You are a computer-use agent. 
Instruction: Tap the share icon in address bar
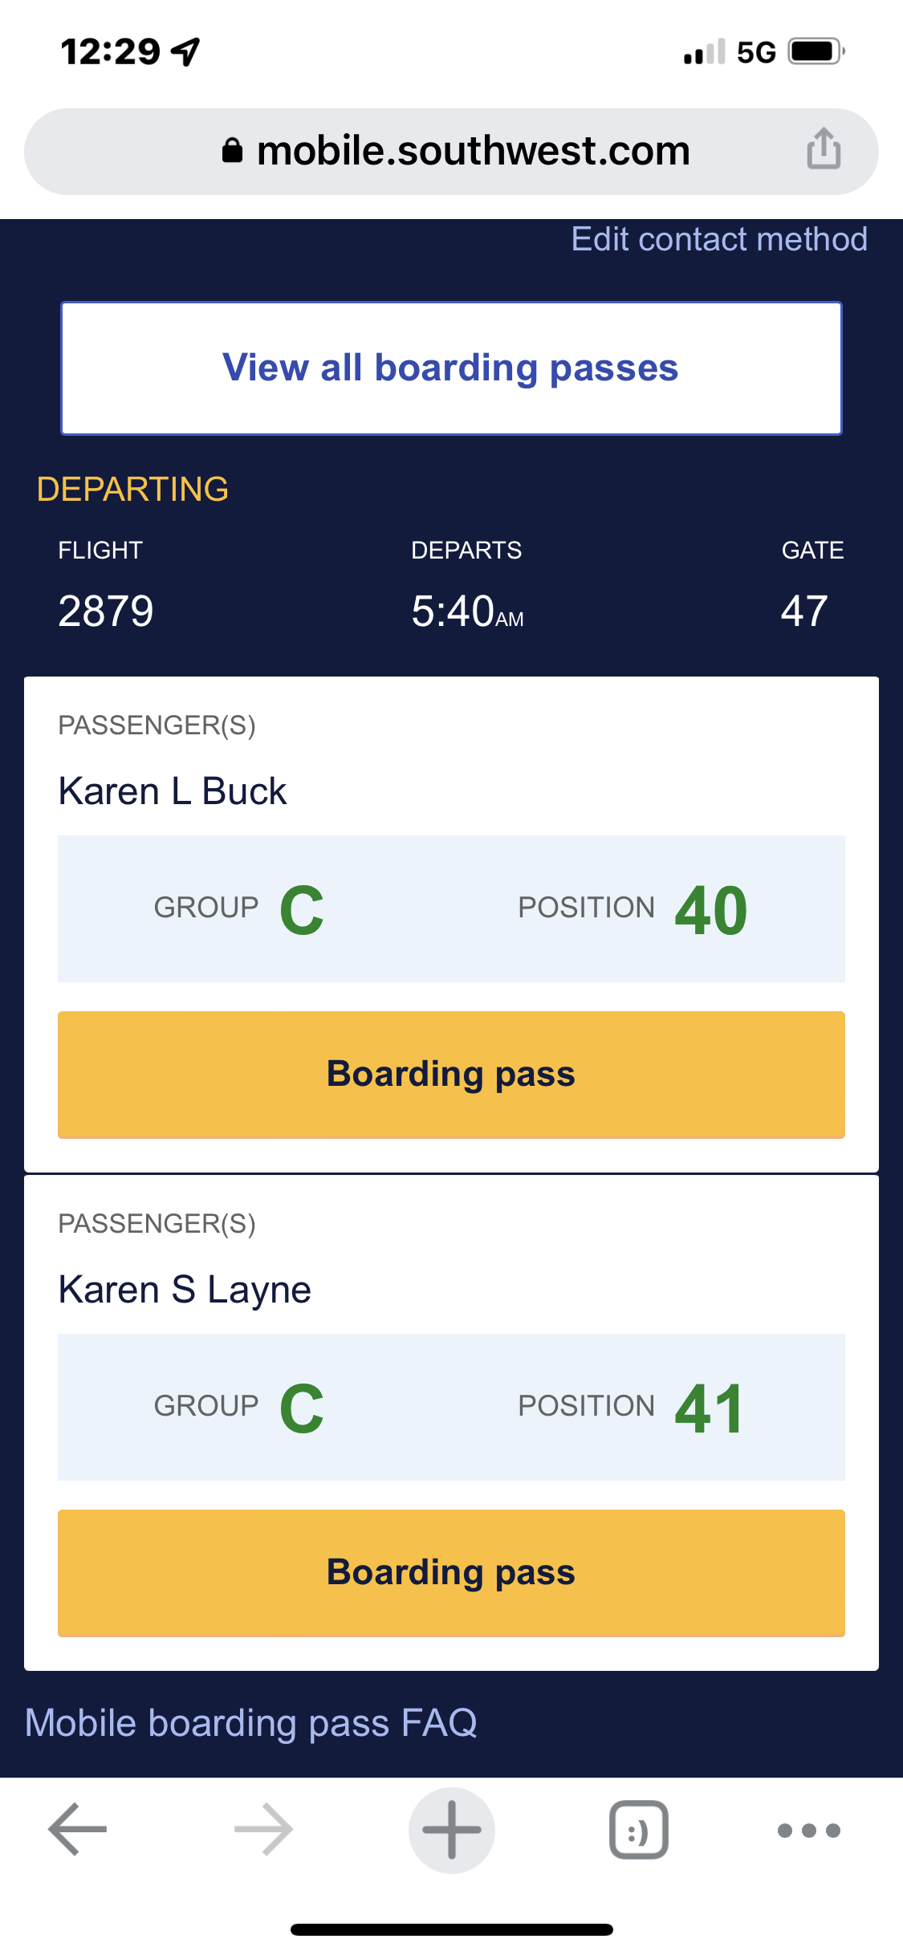(824, 149)
